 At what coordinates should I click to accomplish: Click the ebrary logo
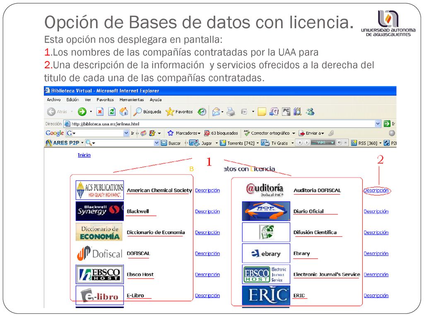(x=266, y=253)
